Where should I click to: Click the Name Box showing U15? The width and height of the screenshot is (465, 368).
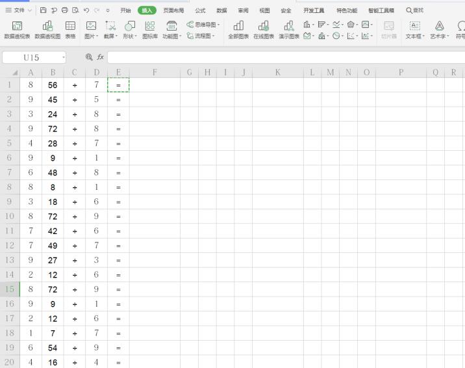point(34,57)
